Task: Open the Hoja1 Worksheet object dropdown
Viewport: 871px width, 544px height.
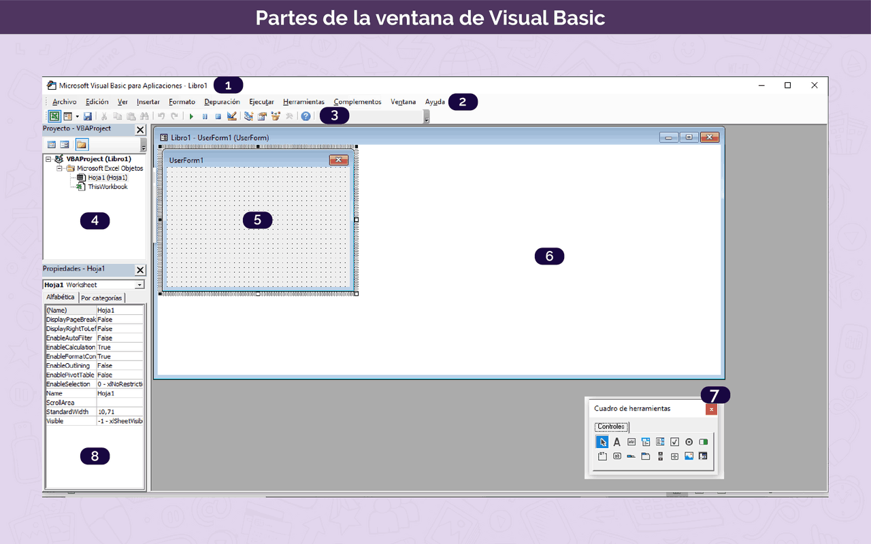Action: (139, 285)
